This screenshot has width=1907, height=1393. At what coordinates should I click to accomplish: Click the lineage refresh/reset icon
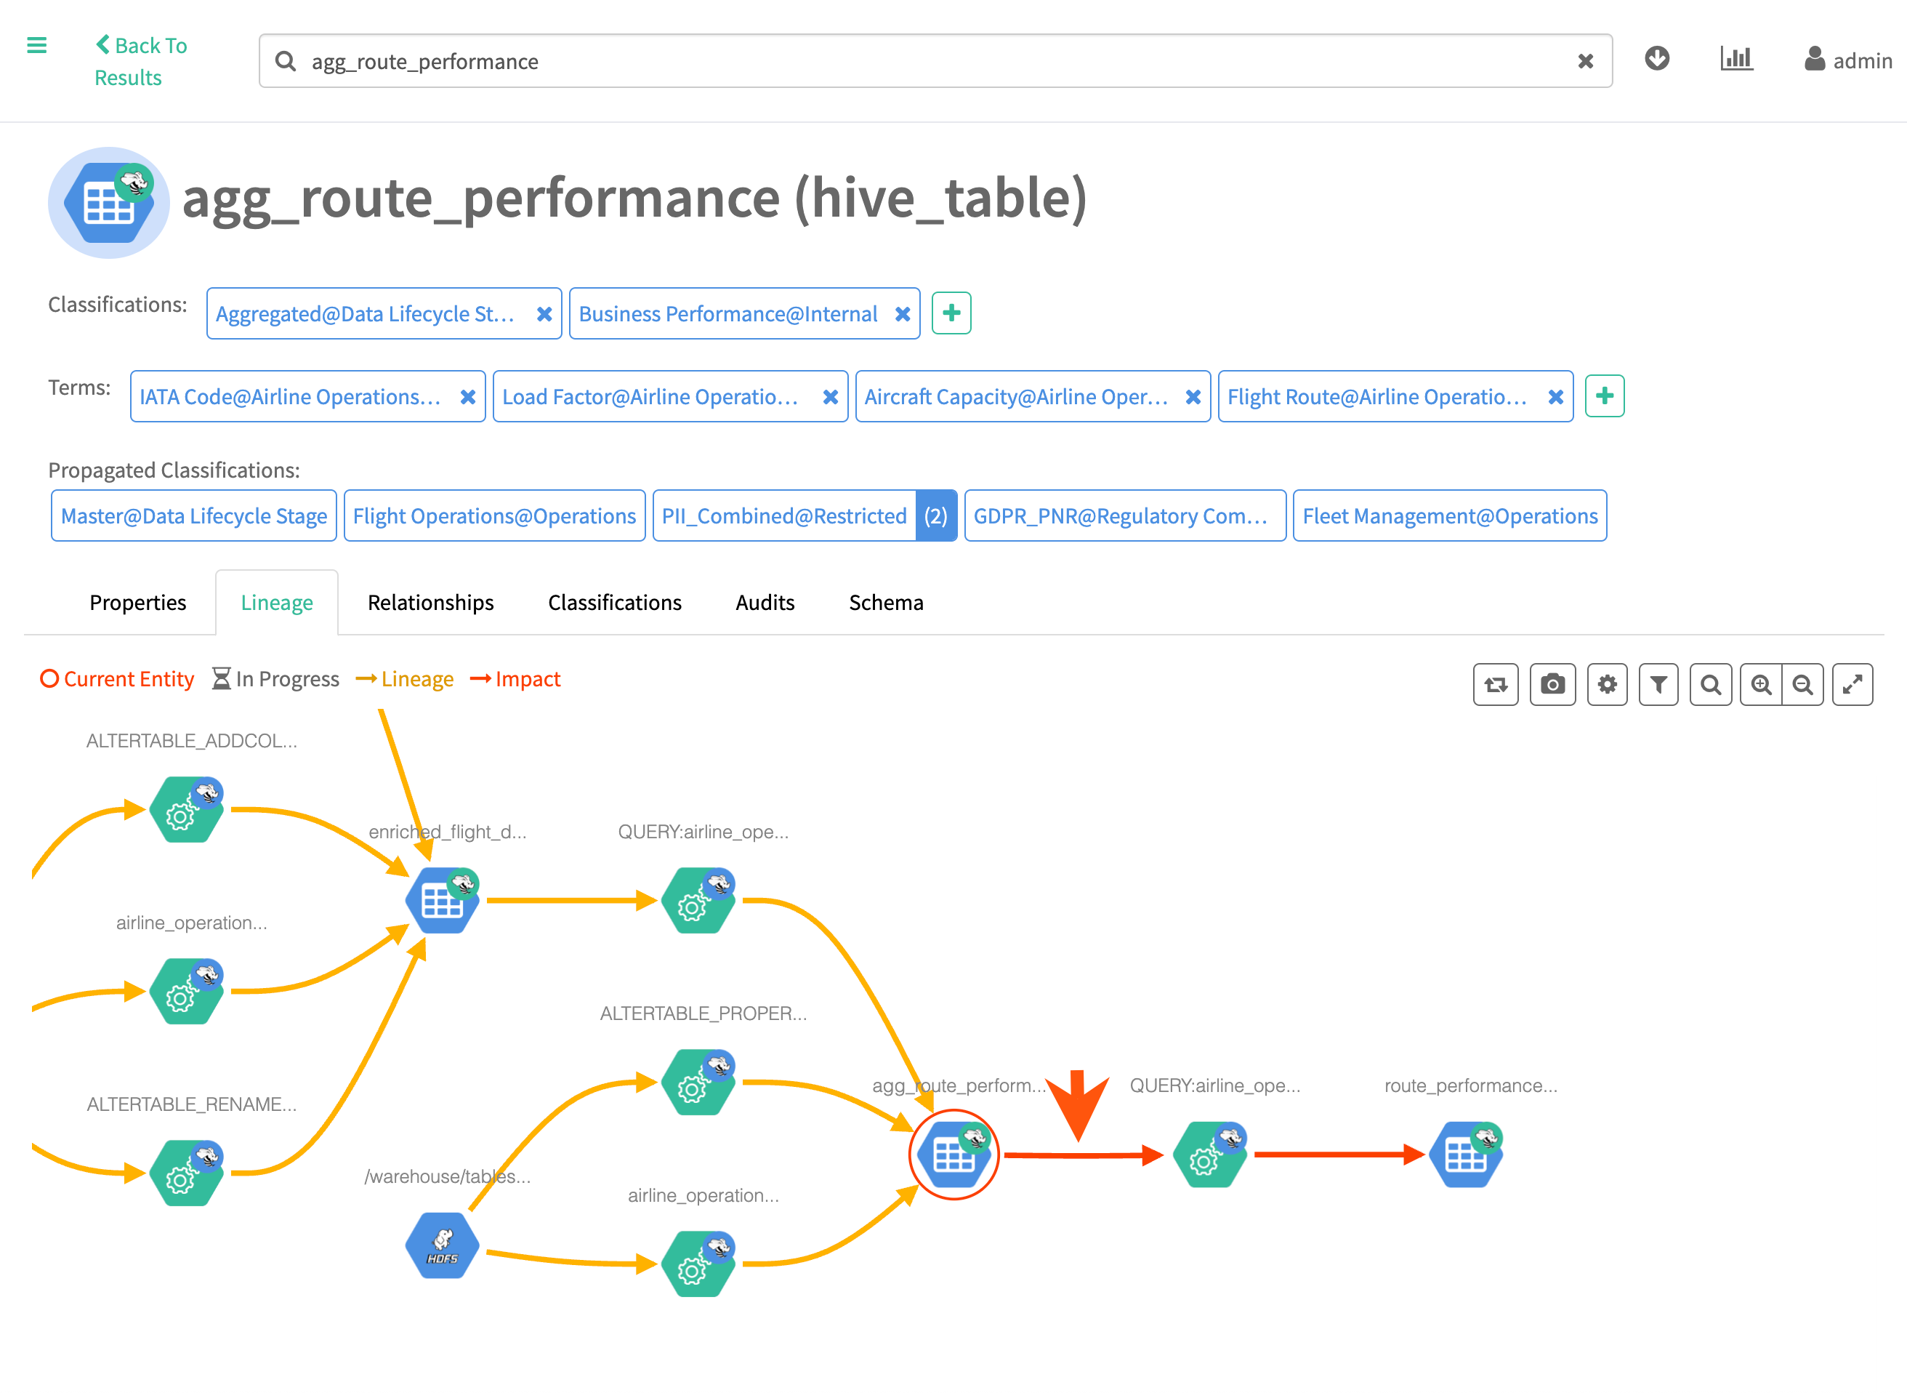(x=1495, y=684)
